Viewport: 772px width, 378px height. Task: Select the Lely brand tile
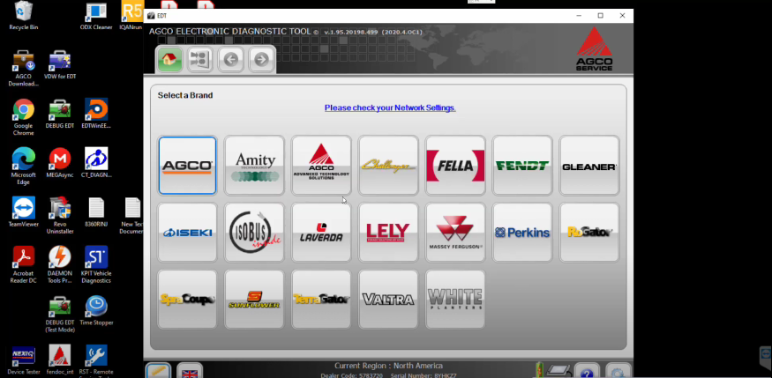(x=387, y=233)
